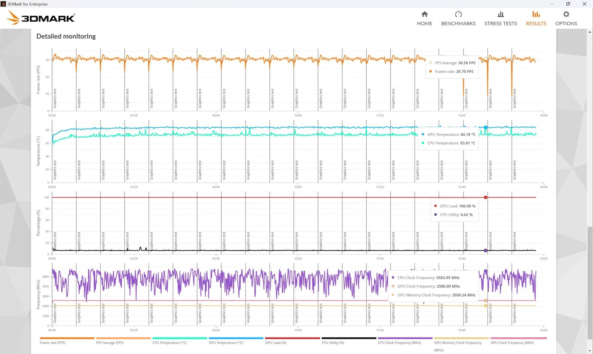Open the Stress Tests bar chart icon
593x354 pixels.
tap(501, 14)
